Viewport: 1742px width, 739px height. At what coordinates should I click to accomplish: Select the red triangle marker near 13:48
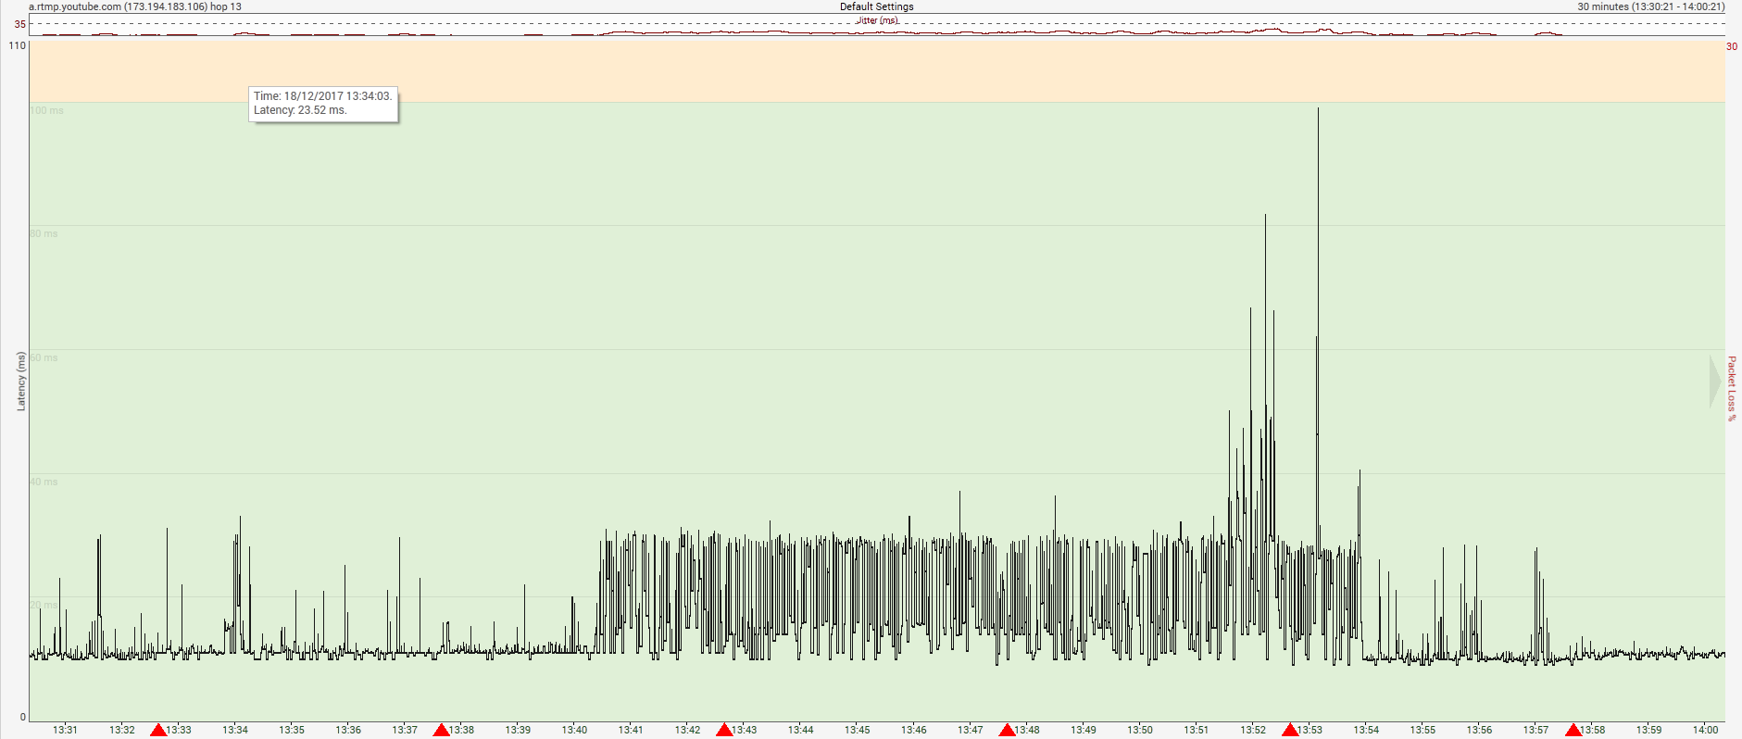coord(1007,731)
